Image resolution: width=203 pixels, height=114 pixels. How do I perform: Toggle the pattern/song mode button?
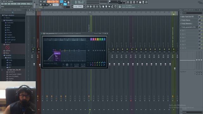click(40, 5)
